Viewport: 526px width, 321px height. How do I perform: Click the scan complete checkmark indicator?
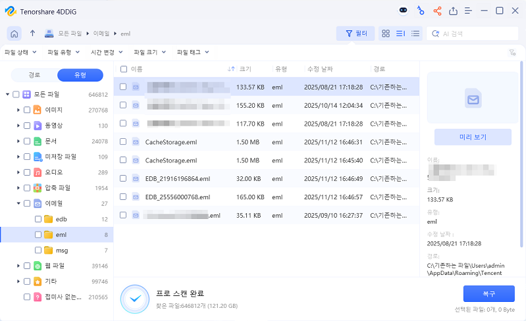(135, 299)
